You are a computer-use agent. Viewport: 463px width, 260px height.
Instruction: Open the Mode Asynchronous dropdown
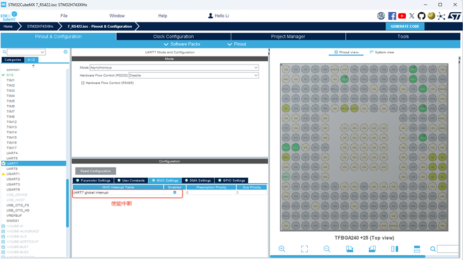point(174,67)
